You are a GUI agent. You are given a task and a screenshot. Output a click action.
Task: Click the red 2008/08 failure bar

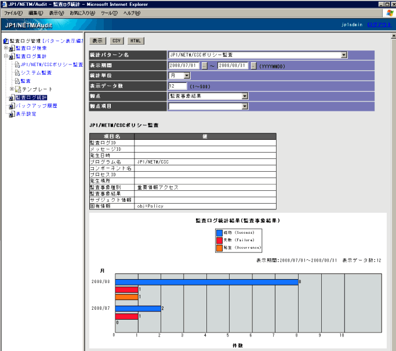click(127, 290)
